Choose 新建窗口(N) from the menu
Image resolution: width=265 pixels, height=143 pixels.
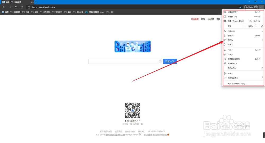[243, 17]
